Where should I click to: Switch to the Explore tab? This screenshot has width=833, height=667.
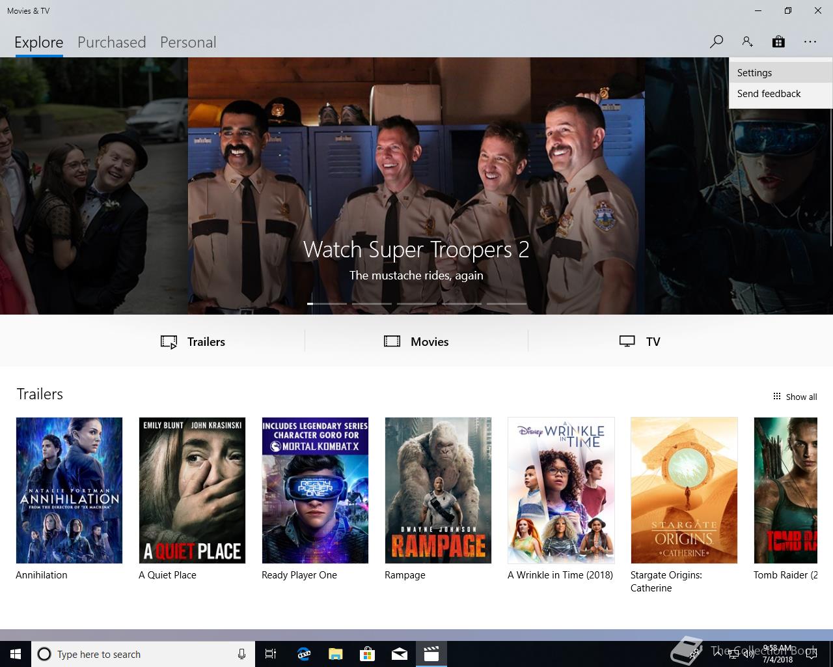tap(39, 42)
